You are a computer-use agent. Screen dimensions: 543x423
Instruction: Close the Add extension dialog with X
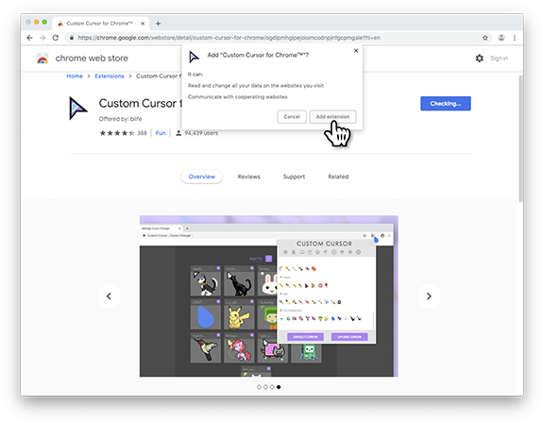tap(356, 51)
